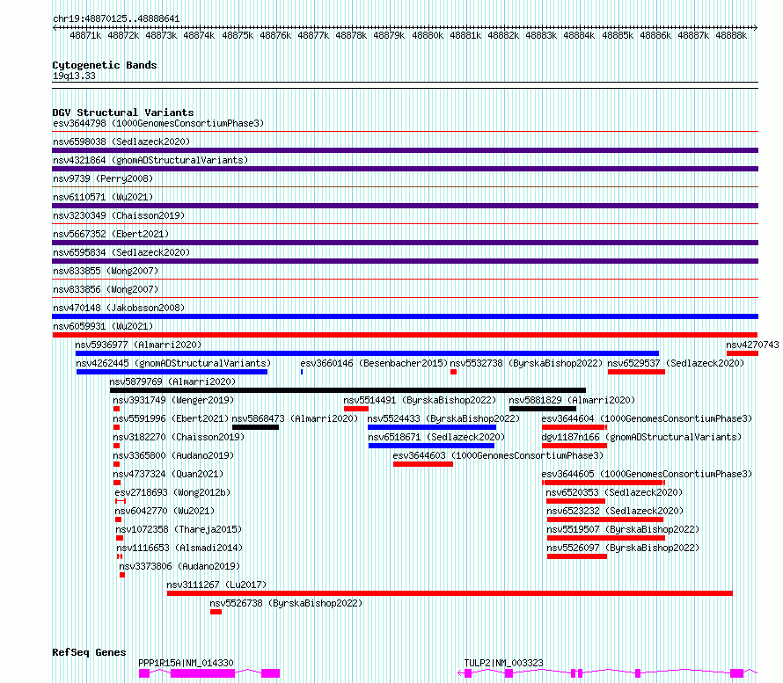This screenshot has width=783, height=683.
Task: Click nsv5532738 ByrskaBishop2022 red marker
Action: click(x=453, y=372)
